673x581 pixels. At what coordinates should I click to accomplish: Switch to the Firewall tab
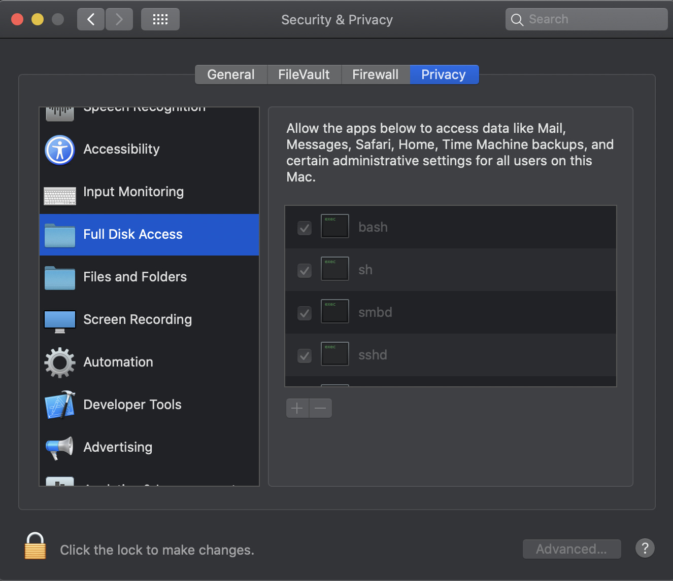point(375,75)
